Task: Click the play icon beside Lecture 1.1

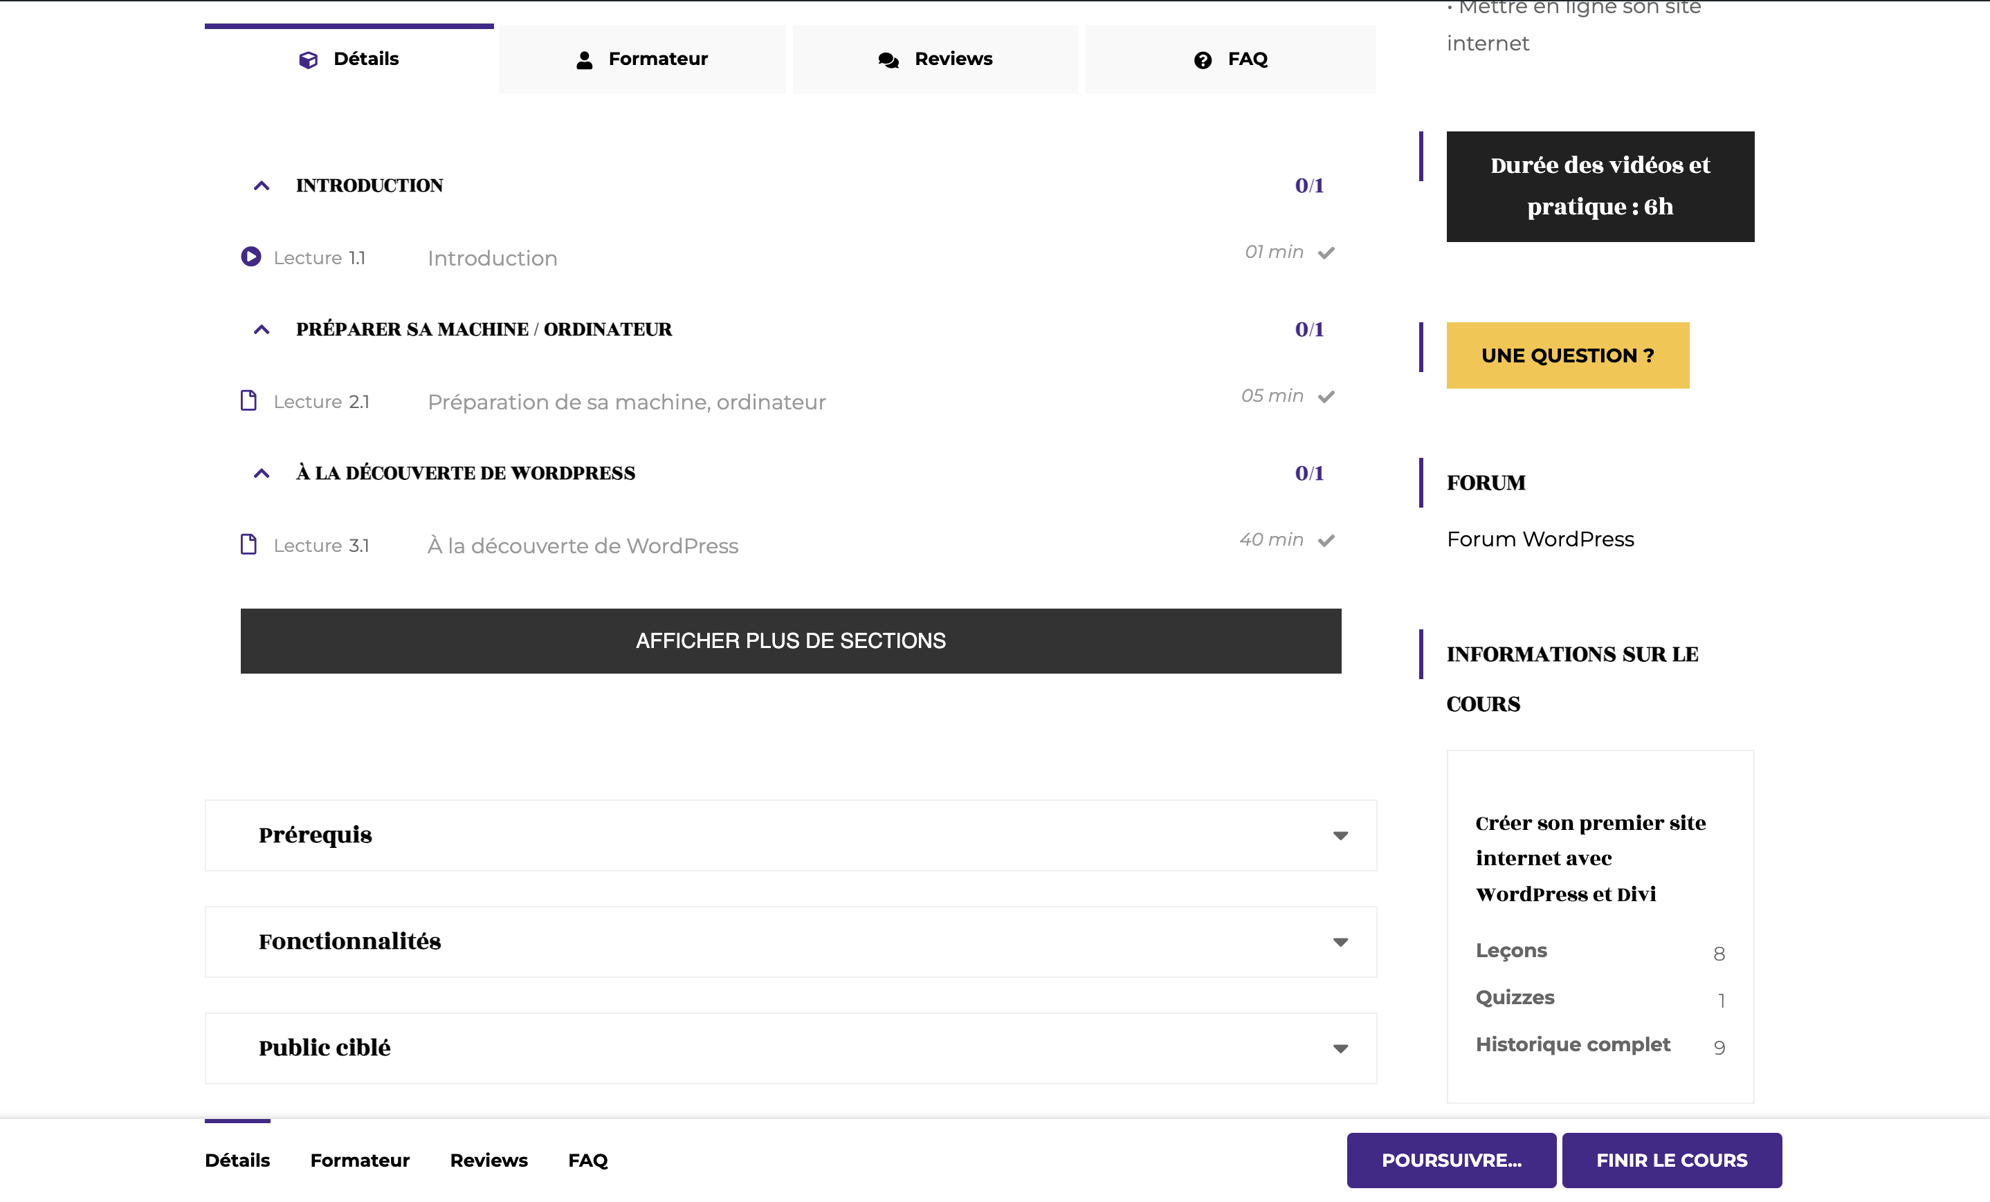Action: tap(251, 257)
